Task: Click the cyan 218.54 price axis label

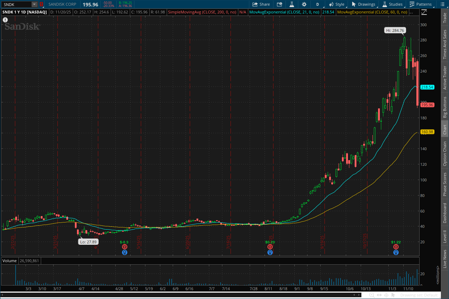Action: pyautogui.click(x=427, y=87)
